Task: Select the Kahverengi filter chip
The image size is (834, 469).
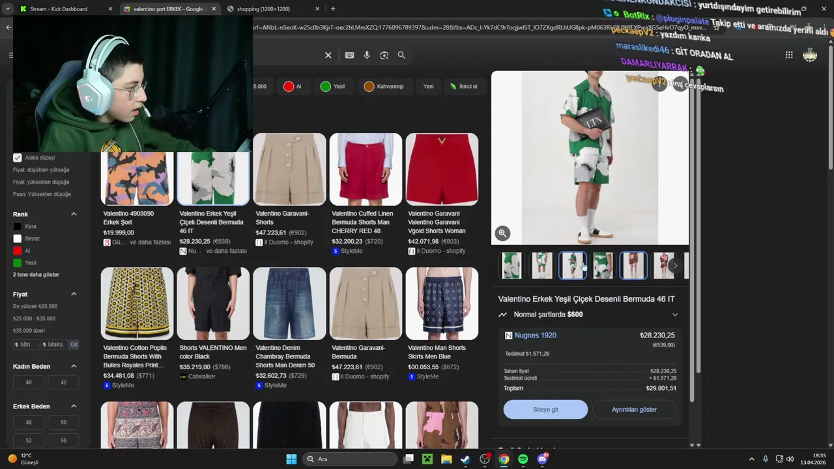Action: (384, 87)
